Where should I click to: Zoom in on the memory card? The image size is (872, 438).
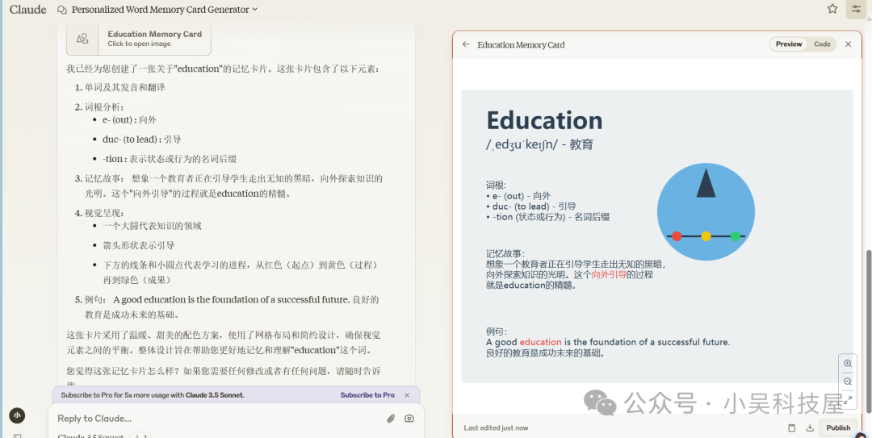tap(847, 364)
